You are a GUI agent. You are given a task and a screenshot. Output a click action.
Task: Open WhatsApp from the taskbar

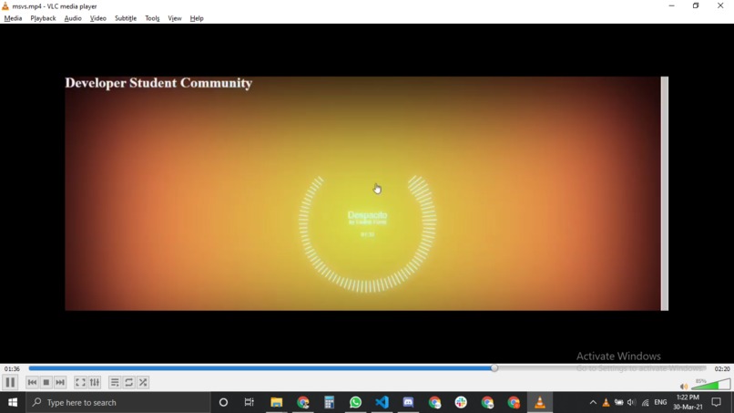(x=355, y=402)
